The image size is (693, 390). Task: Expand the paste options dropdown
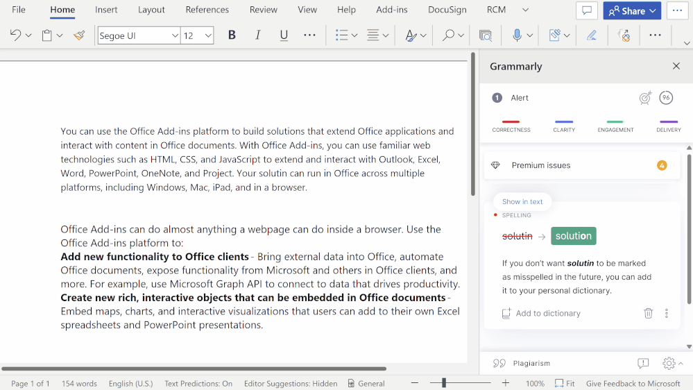coord(60,35)
